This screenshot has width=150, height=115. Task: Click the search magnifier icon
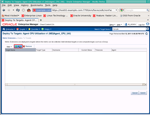(148, 10)
